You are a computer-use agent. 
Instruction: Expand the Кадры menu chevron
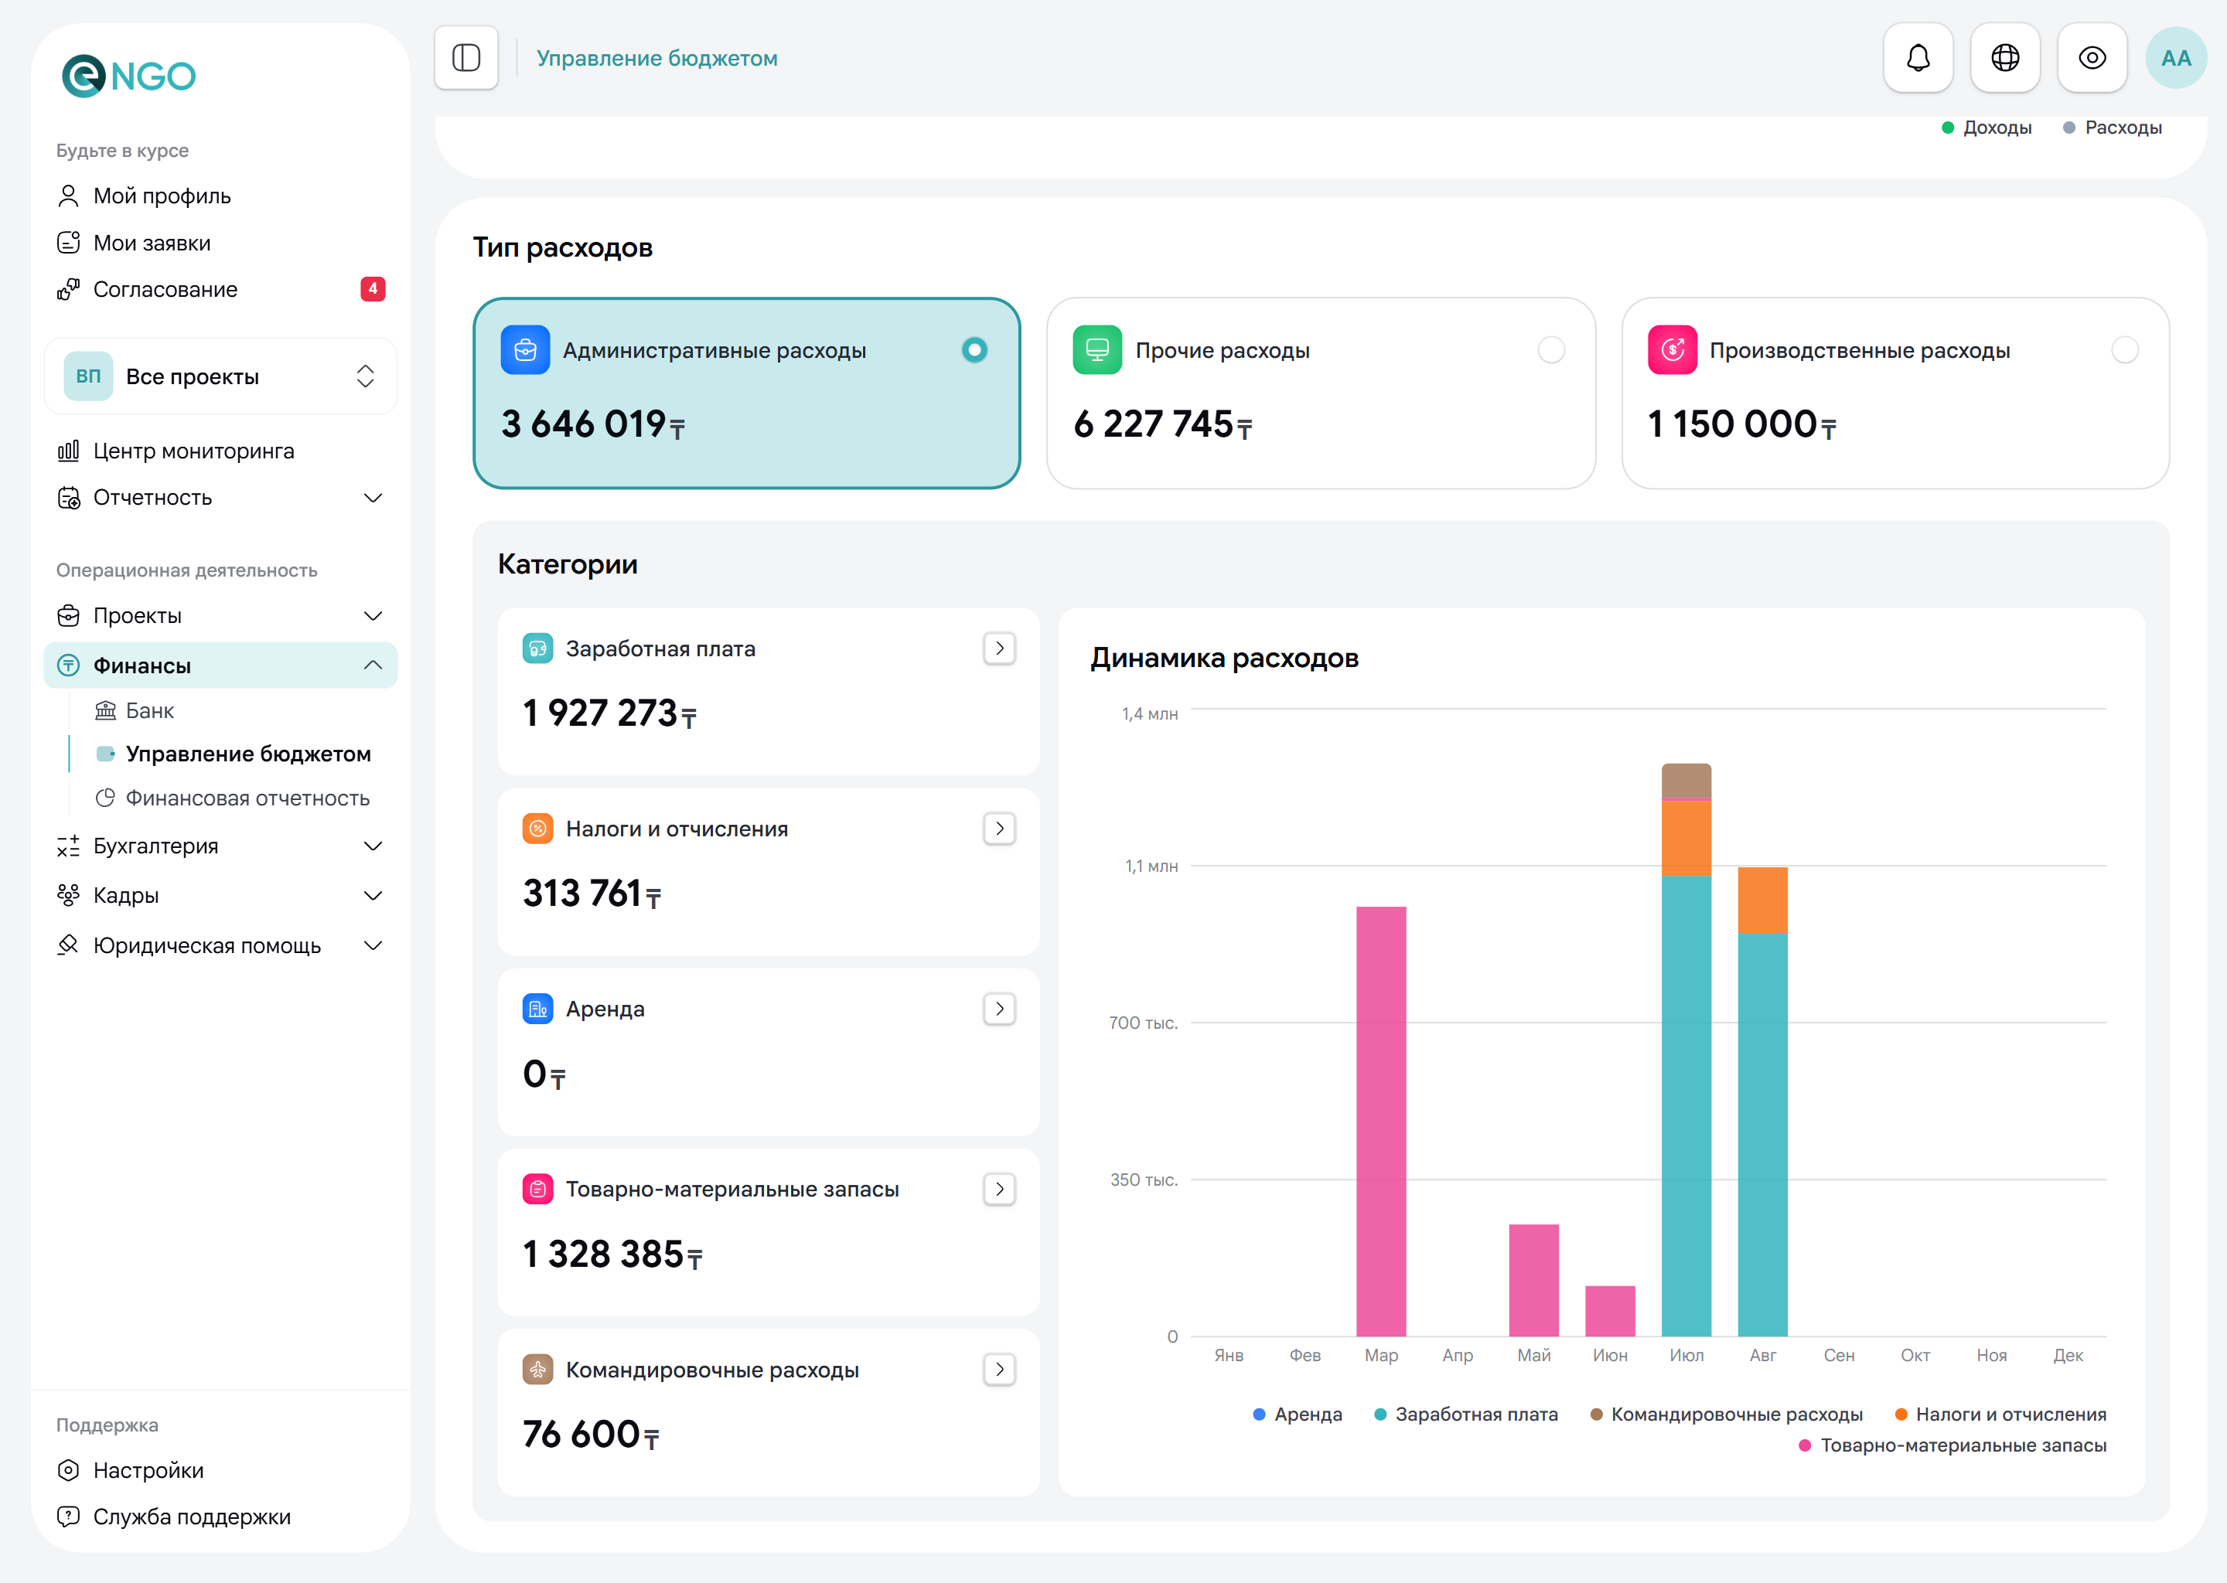click(373, 895)
